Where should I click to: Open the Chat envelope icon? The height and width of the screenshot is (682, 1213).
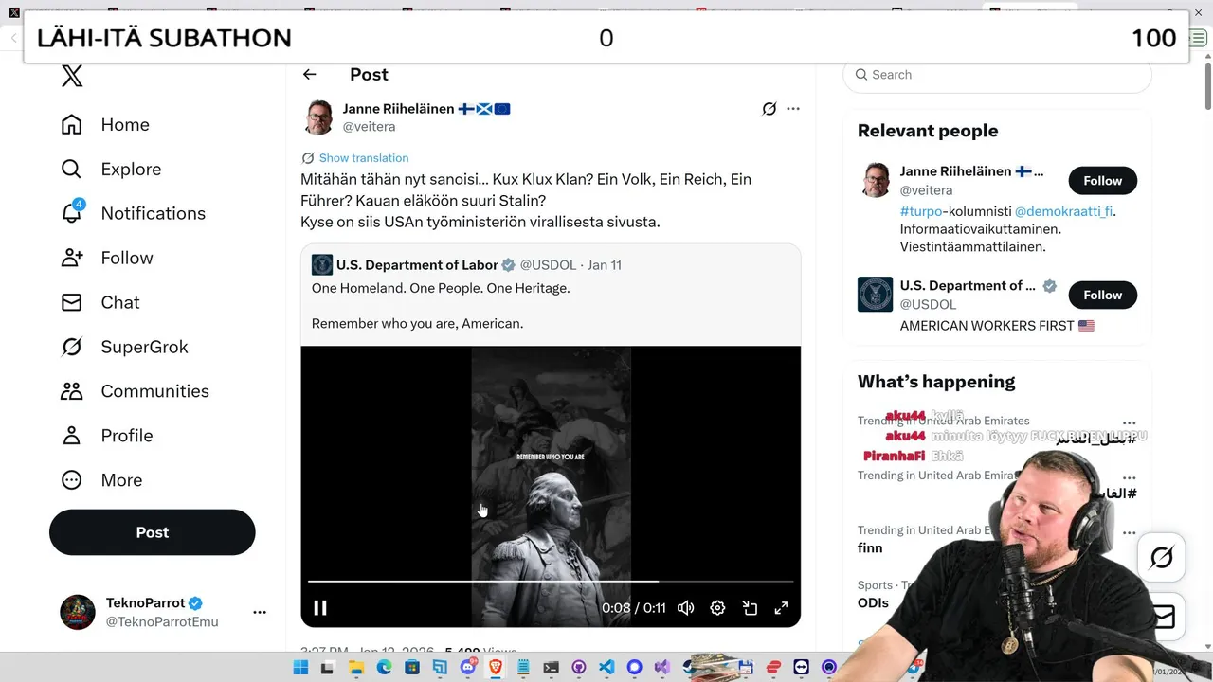point(71,302)
